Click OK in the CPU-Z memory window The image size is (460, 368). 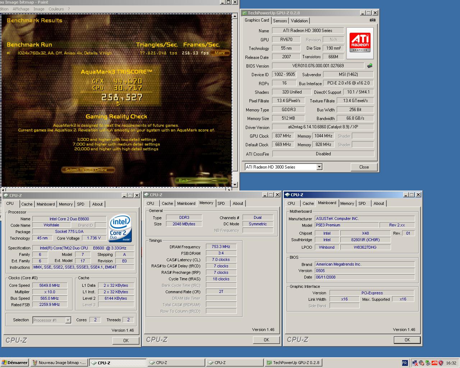(x=266, y=340)
